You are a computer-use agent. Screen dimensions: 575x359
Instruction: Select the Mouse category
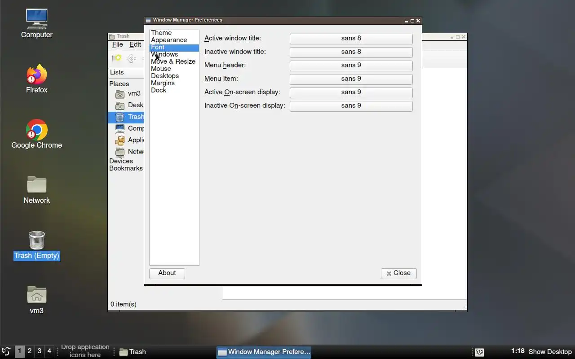click(174, 69)
